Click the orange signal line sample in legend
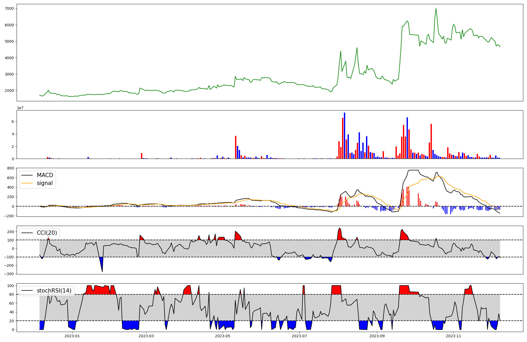 click(27, 183)
